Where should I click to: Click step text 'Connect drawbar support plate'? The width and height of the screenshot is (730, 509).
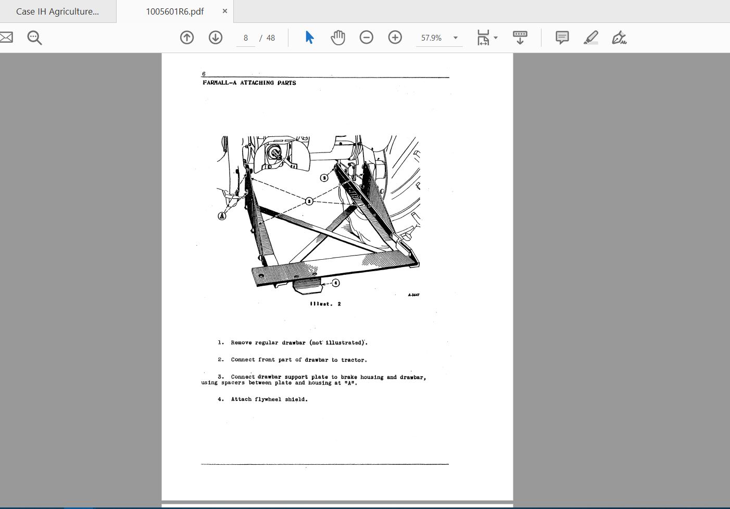pyautogui.click(x=280, y=377)
